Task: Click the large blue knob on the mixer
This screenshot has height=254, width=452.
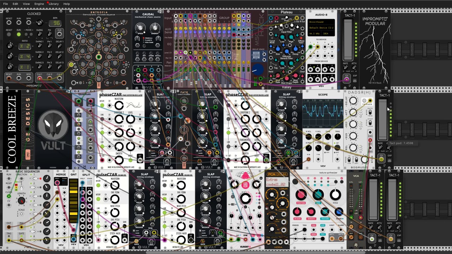Action: (x=258, y=69)
